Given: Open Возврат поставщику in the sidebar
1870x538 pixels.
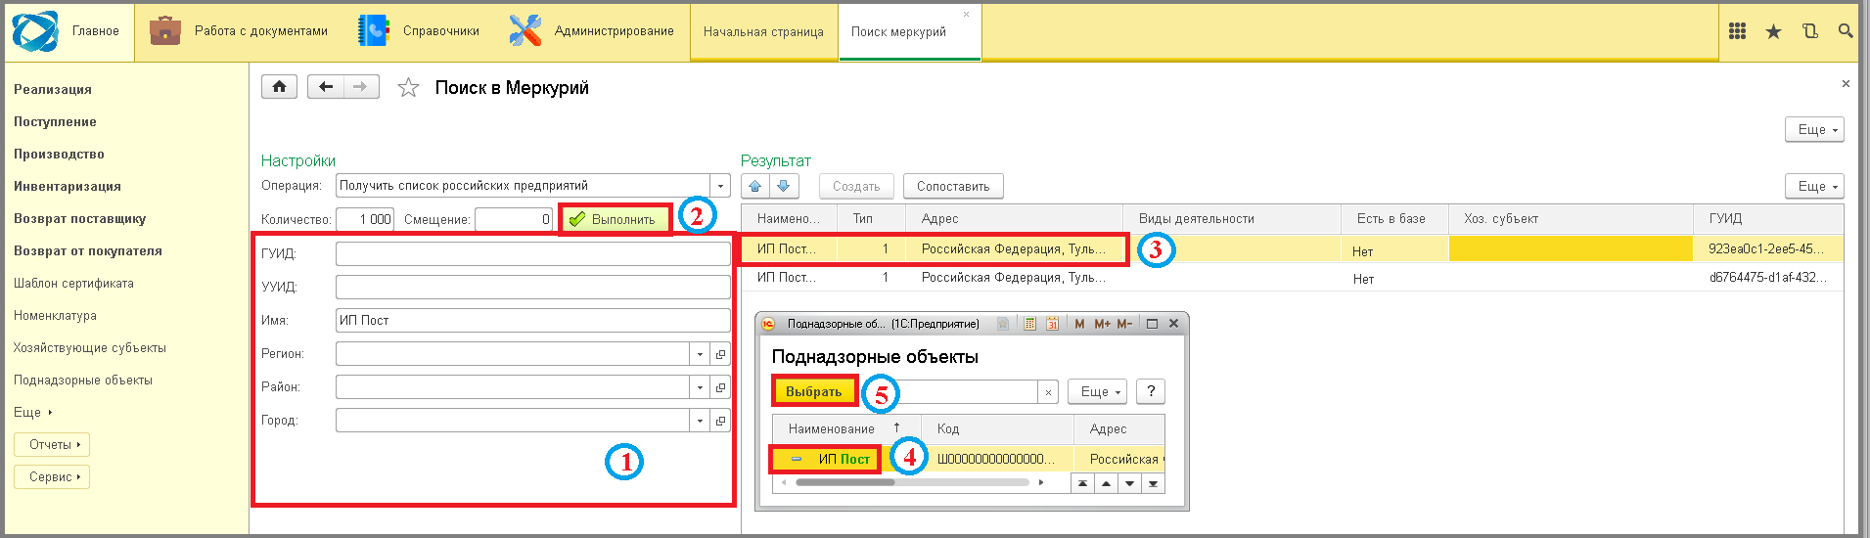Looking at the screenshot, I should tap(79, 218).
